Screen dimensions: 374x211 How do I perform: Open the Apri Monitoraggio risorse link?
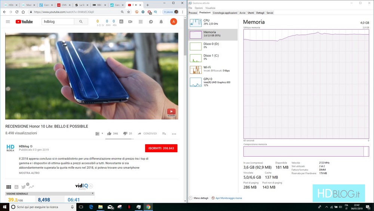[228, 198]
